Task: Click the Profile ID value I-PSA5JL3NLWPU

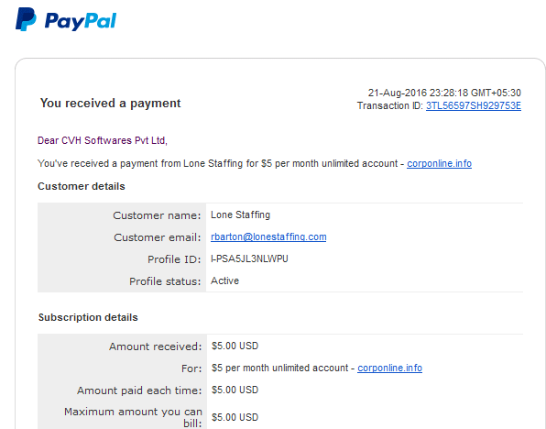Action: coord(249,258)
